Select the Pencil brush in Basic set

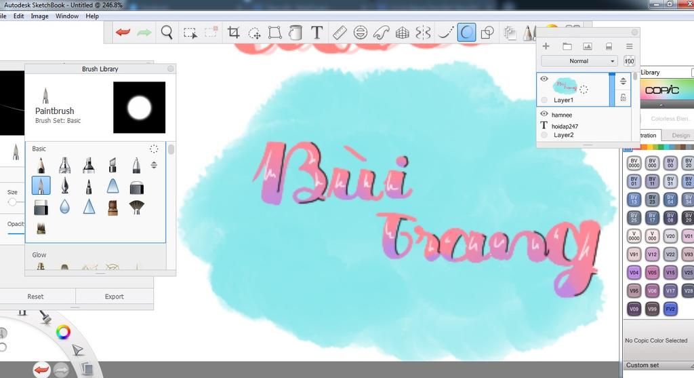click(41, 166)
